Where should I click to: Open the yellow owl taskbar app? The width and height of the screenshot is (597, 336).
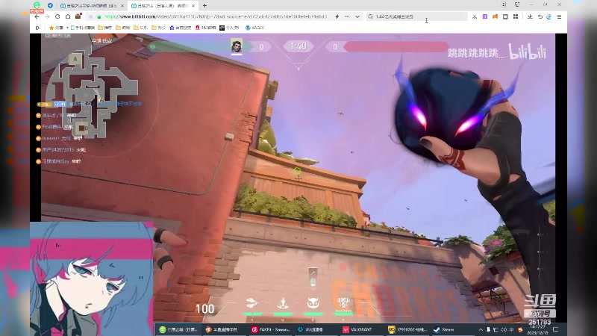(x=407, y=329)
